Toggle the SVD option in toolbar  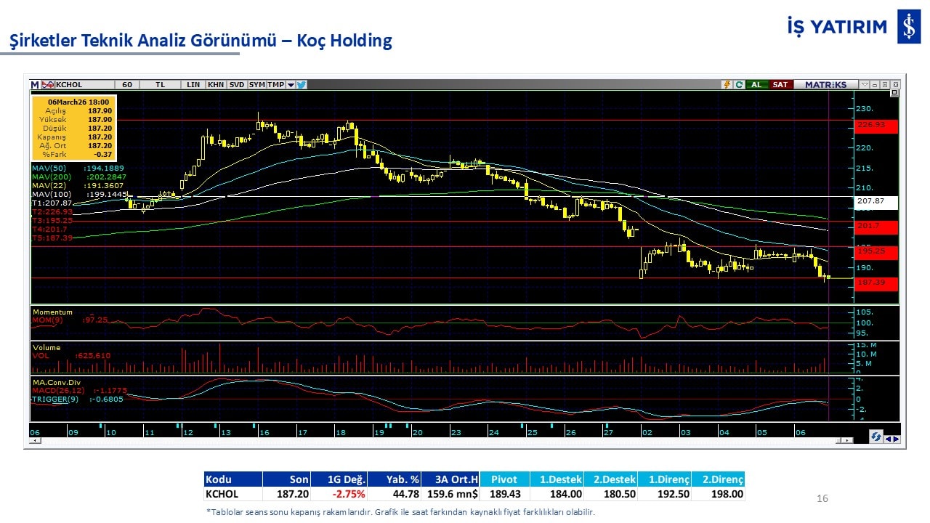click(x=237, y=84)
